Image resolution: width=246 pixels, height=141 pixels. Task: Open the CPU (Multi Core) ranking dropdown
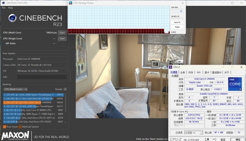click(x=15, y=89)
